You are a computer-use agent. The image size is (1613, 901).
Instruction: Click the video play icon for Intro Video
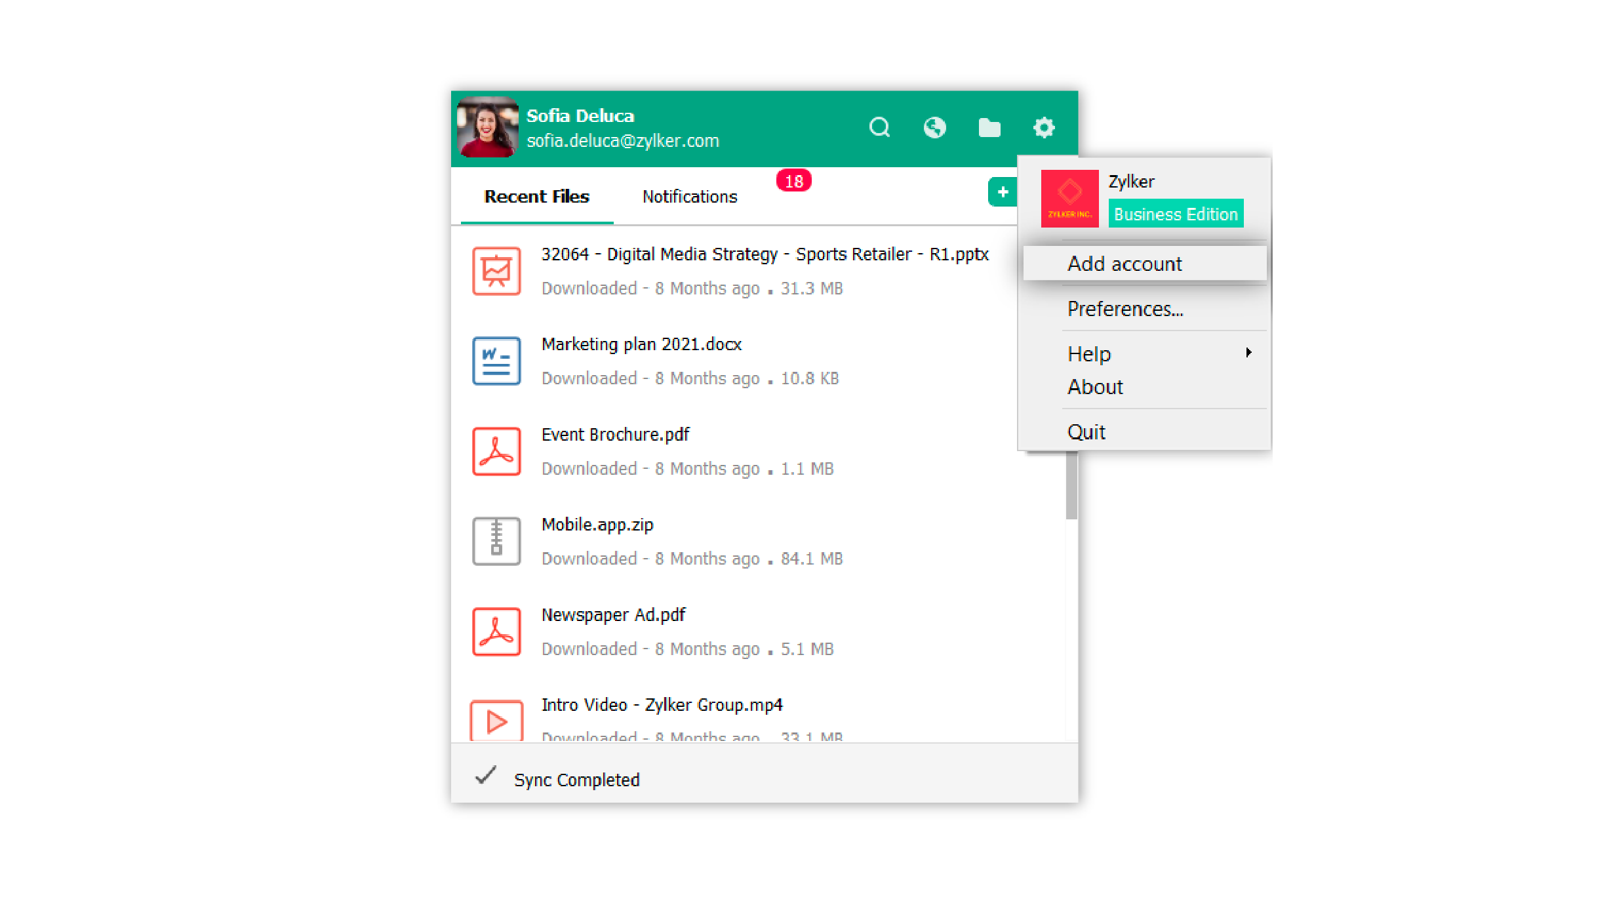[496, 721]
